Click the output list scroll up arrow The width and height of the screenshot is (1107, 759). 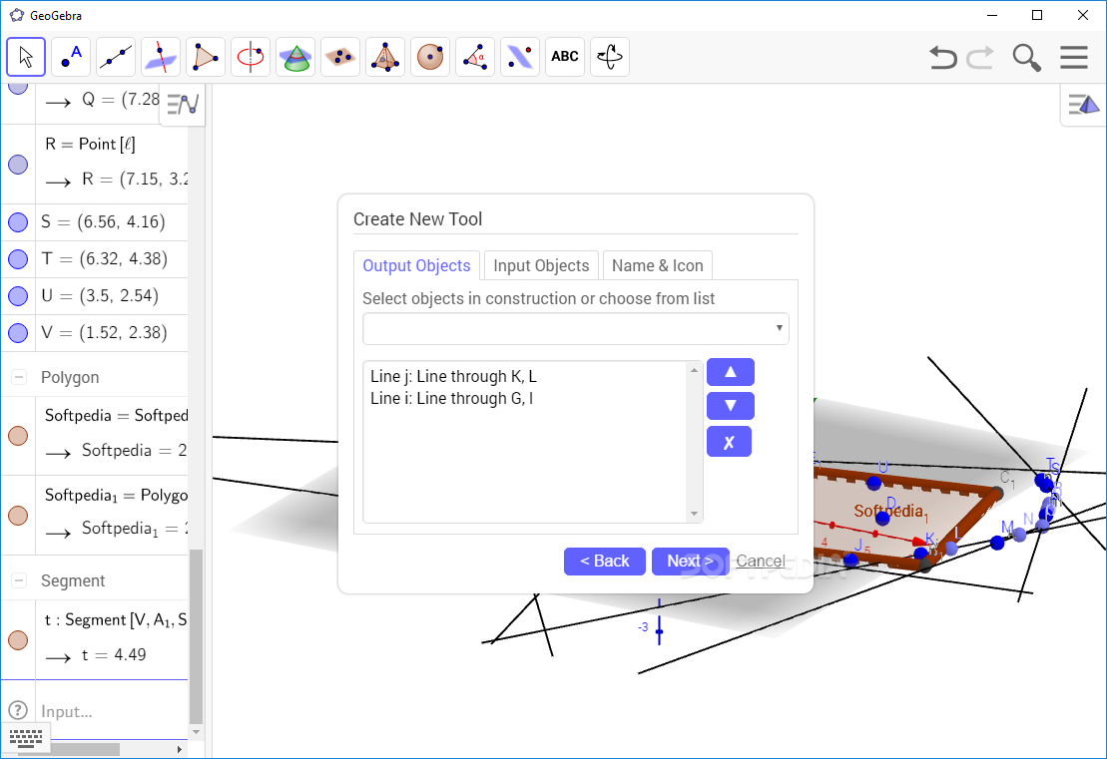(x=694, y=370)
